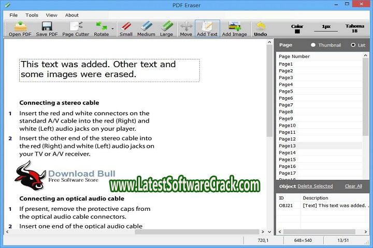The width and height of the screenshot is (373, 248).
Task: Click the Add Image tool
Action: click(x=234, y=29)
